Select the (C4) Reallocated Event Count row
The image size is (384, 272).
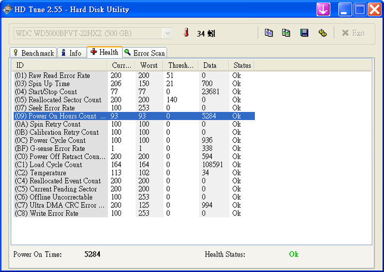pyautogui.click(x=134, y=181)
